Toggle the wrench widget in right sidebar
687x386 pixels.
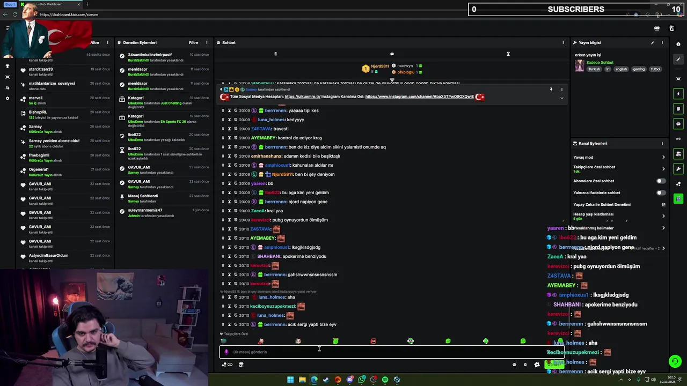678,169
